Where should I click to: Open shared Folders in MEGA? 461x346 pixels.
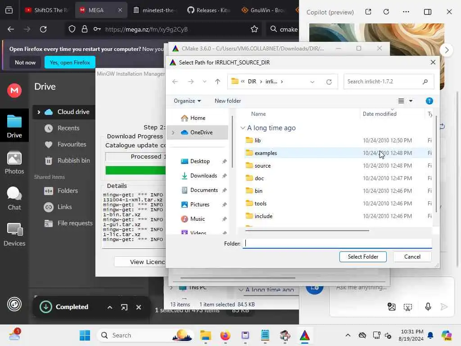[x=68, y=191]
